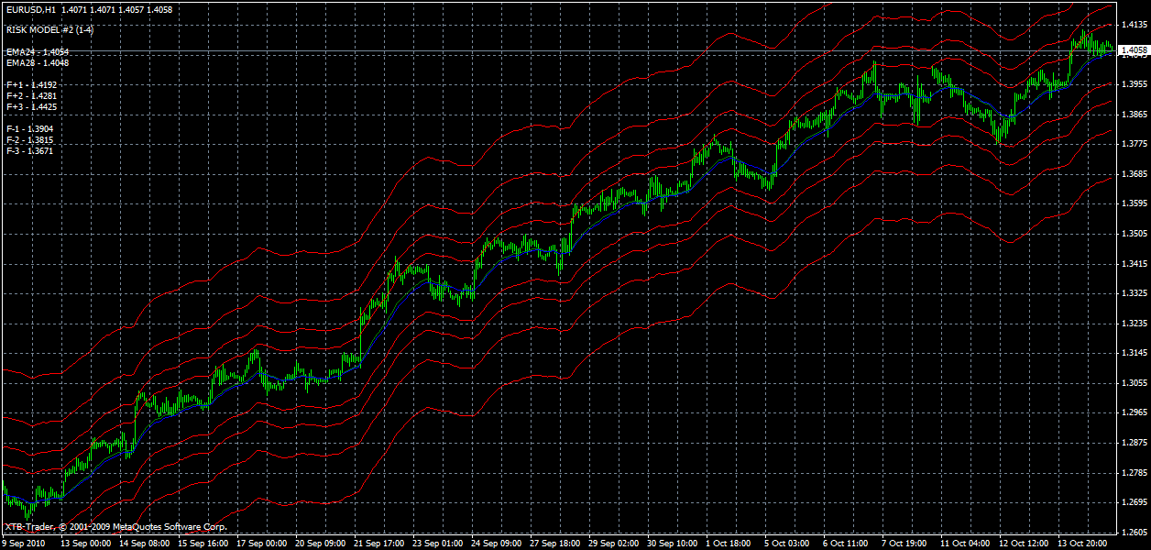Click the 27 Sep 18:00 time label
This screenshot has width=1151, height=550.
coord(555,544)
